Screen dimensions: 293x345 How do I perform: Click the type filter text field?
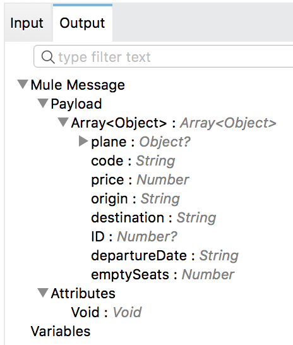click(164, 56)
